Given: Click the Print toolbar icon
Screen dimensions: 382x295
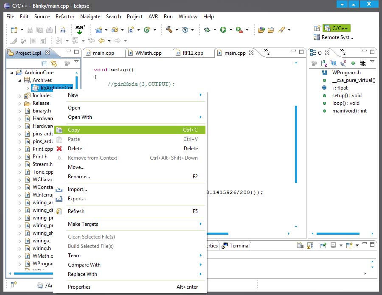Looking at the screenshot, I should [50, 30].
